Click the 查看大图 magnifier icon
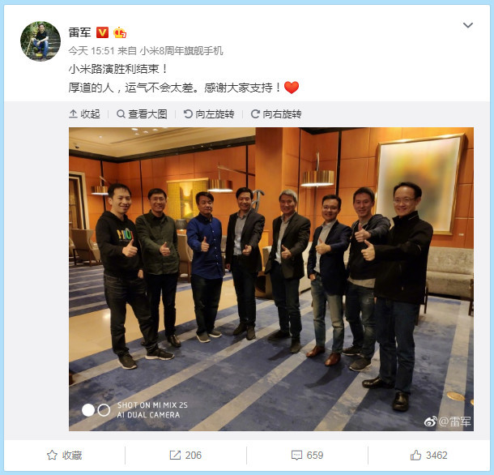This screenshot has width=494, height=475. click(x=121, y=113)
